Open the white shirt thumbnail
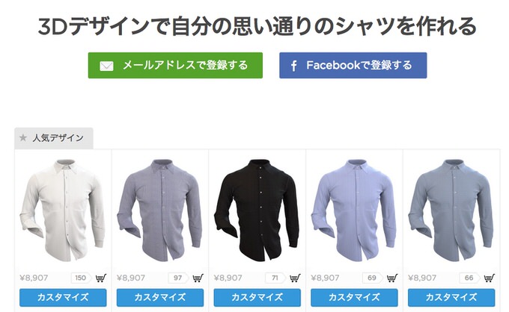The image size is (509, 312). tap(63, 210)
